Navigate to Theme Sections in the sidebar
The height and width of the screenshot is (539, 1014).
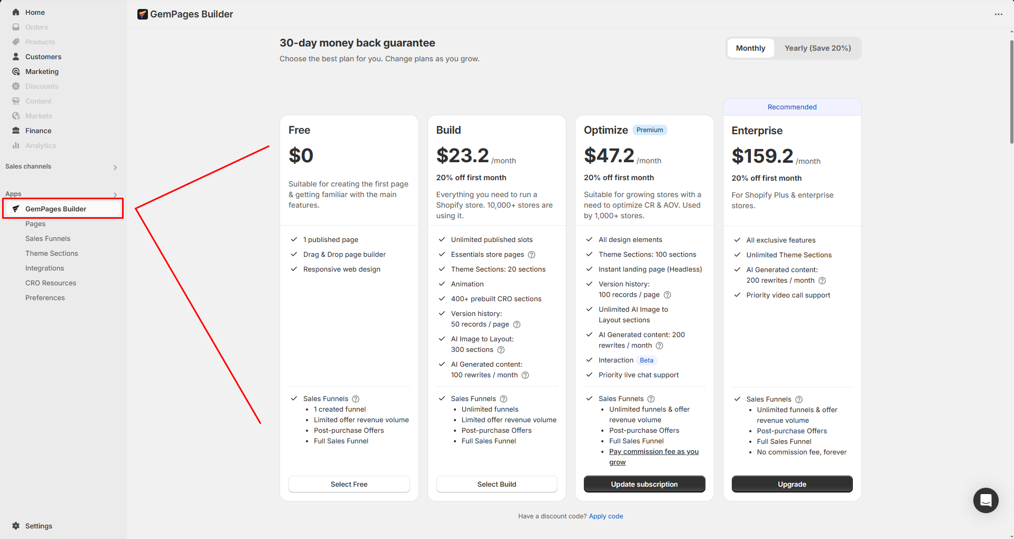51,253
